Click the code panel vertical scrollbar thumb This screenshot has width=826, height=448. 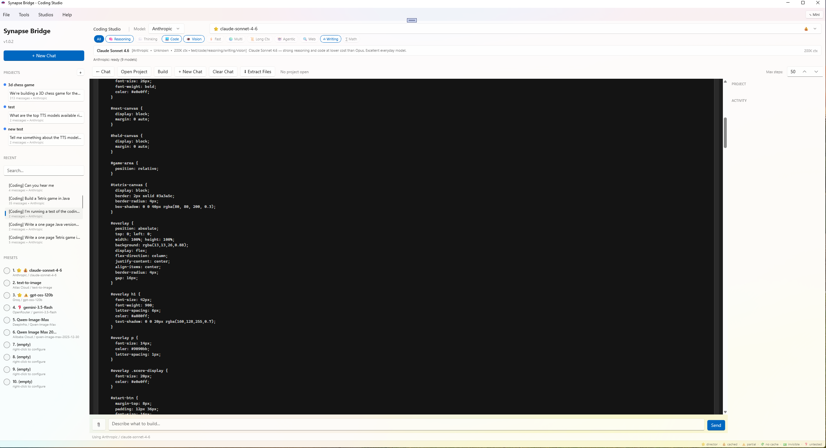725,133
